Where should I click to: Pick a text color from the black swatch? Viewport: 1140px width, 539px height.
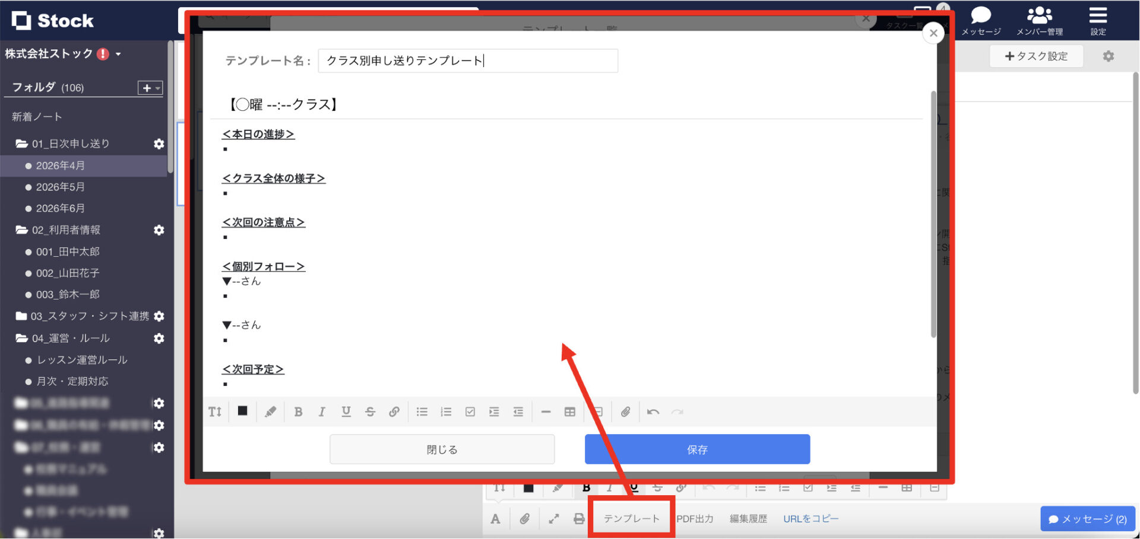(x=242, y=412)
